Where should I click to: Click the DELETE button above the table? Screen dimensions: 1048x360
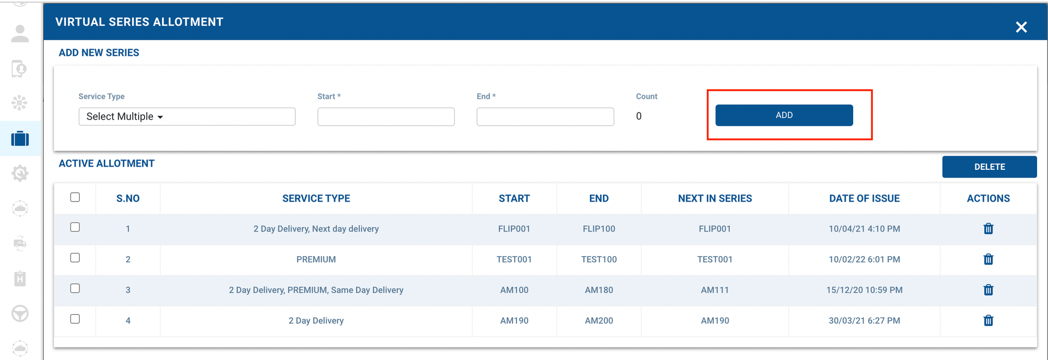click(x=989, y=167)
